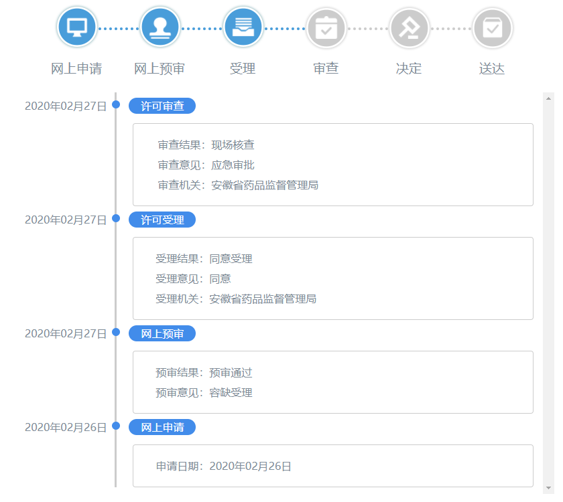The width and height of the screenshot is (563, 502).
Task: Click timeline dot for 2020年02月26日 entry
Action: pyautogui.click(x=116, y=426)
